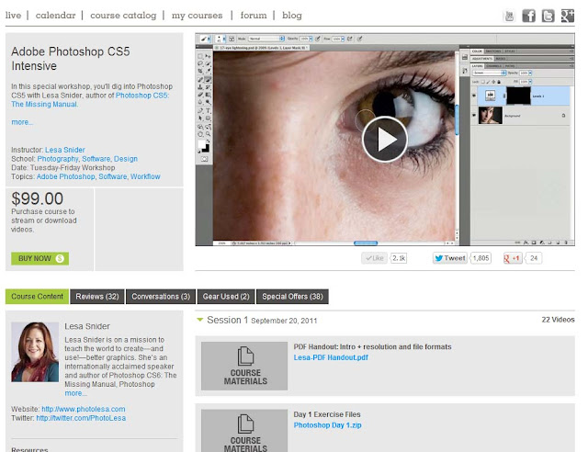
Task: Open the www.photolesa.com website link
Action: [x=84, y=409]
